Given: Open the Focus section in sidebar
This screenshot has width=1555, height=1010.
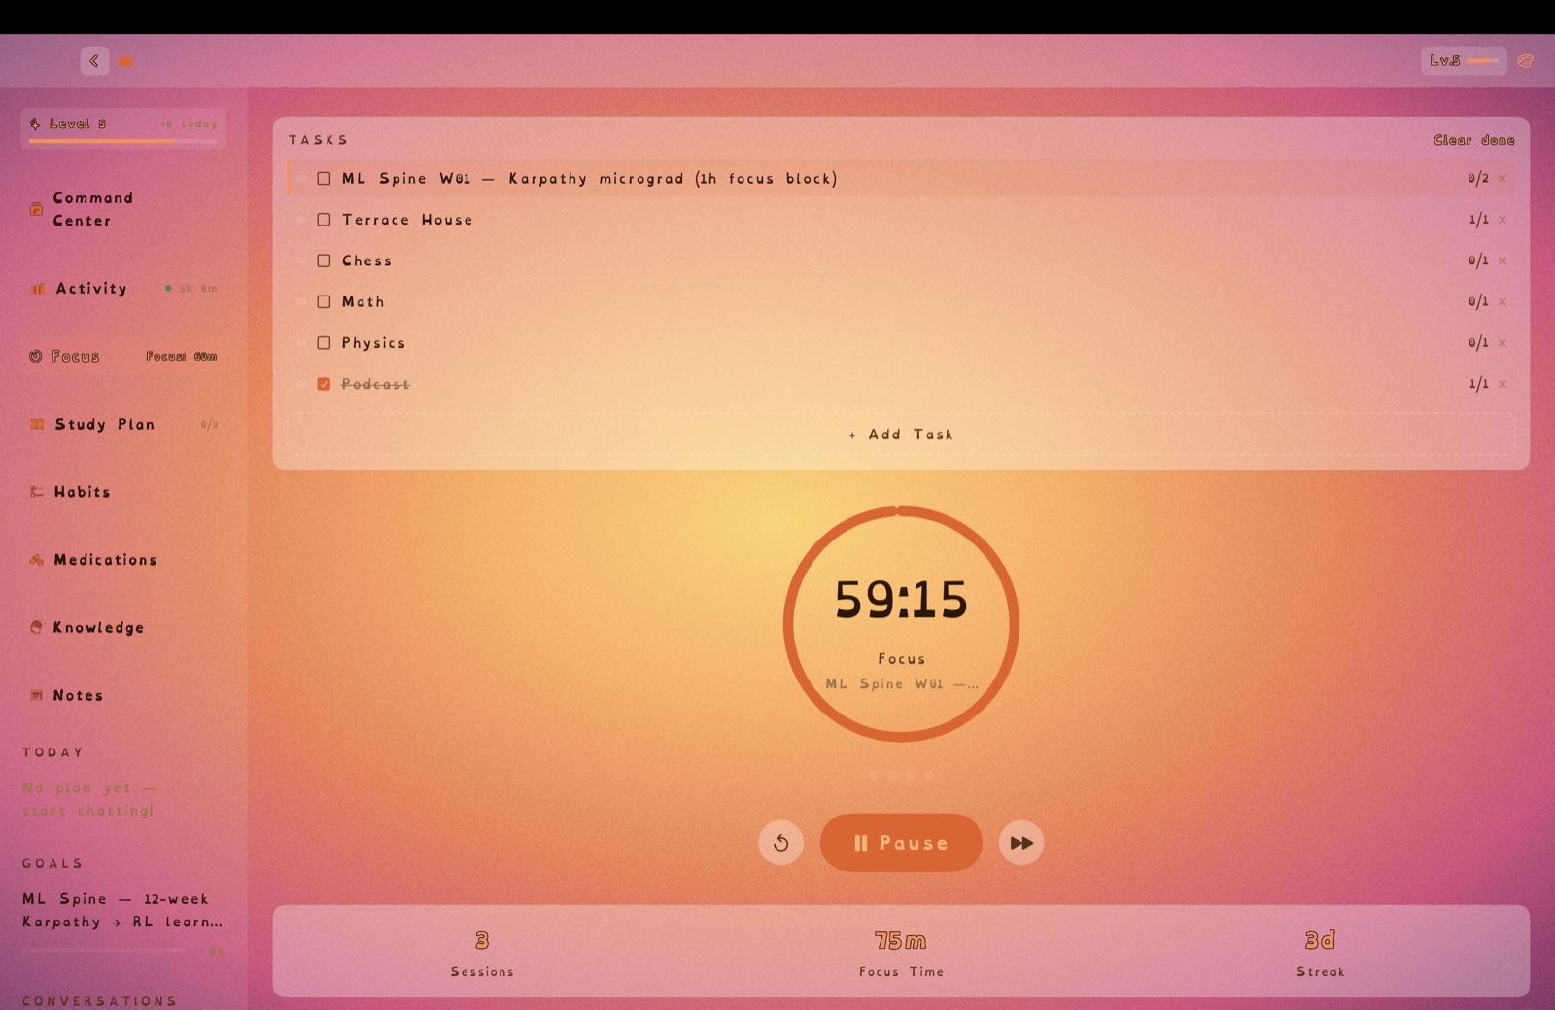Looking at the screenshot, I should [x=123, y=356].
